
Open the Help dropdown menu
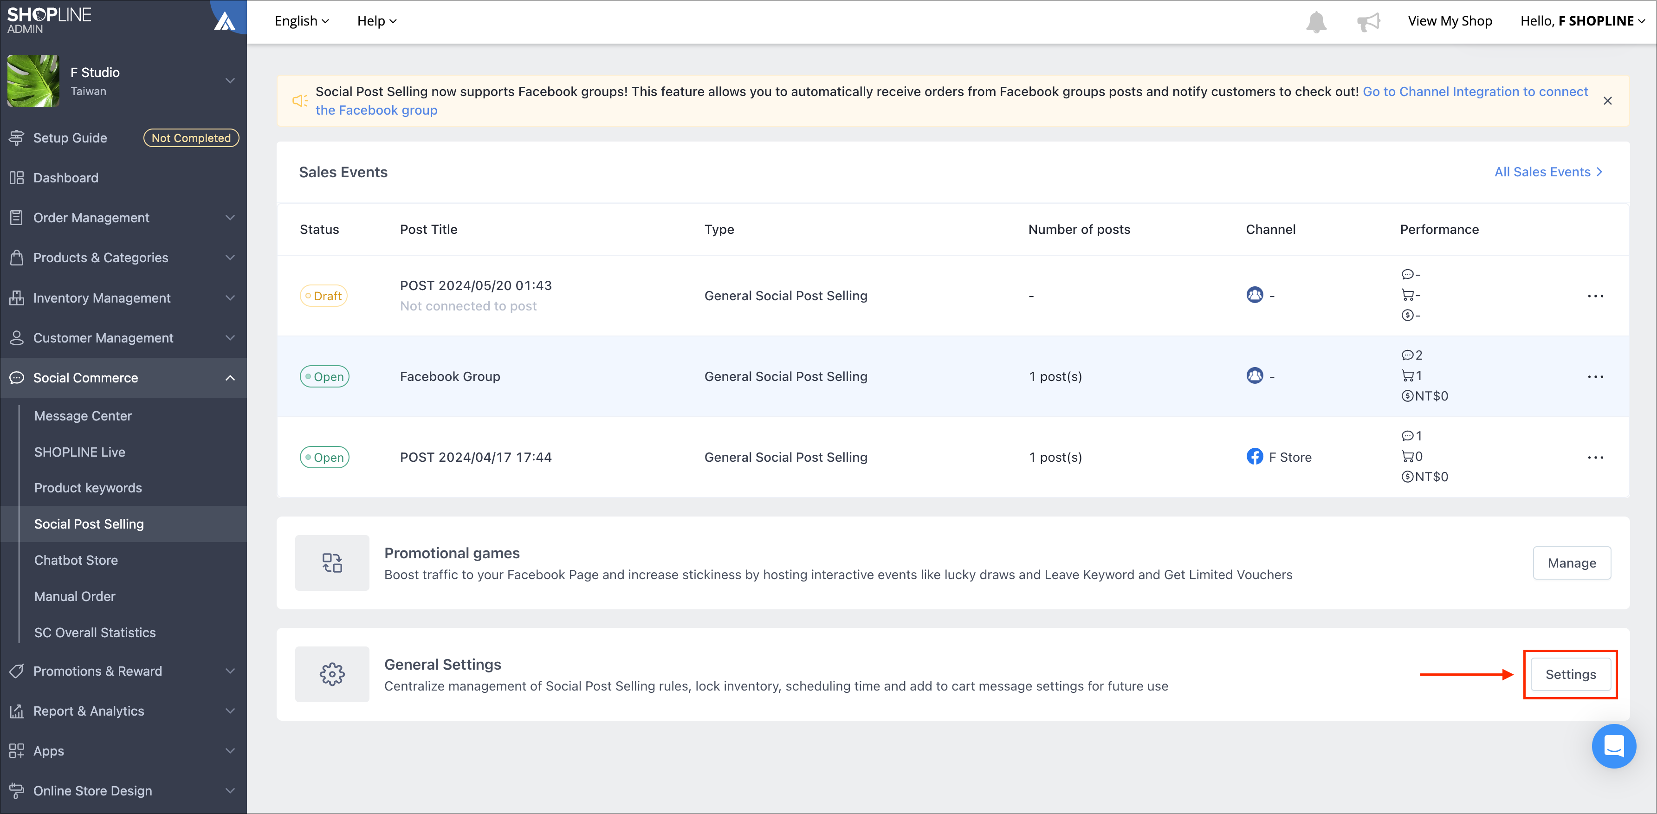point(377,21)
